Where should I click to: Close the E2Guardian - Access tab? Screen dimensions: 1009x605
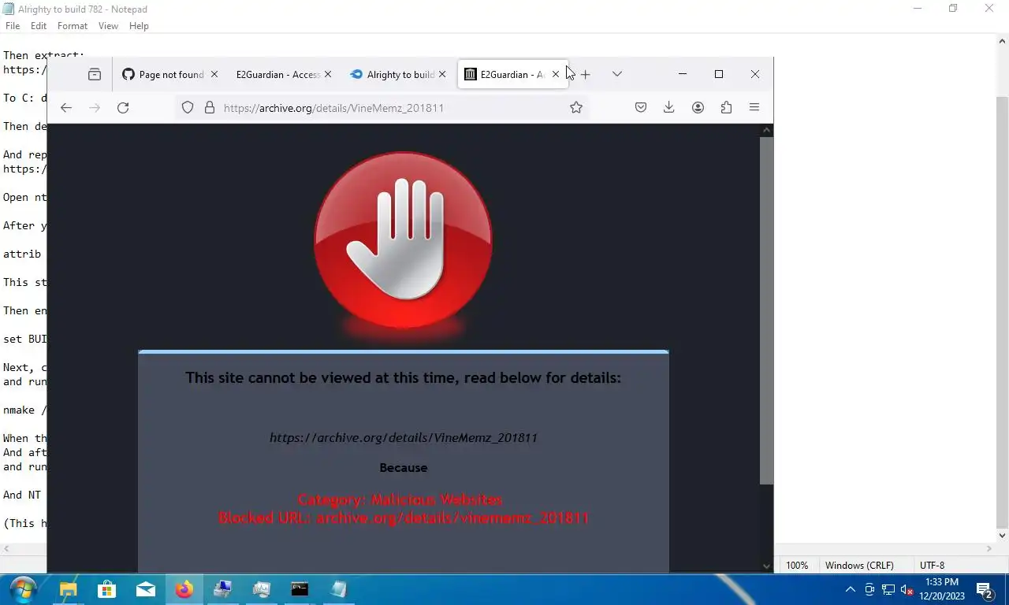tap(328, 74)
